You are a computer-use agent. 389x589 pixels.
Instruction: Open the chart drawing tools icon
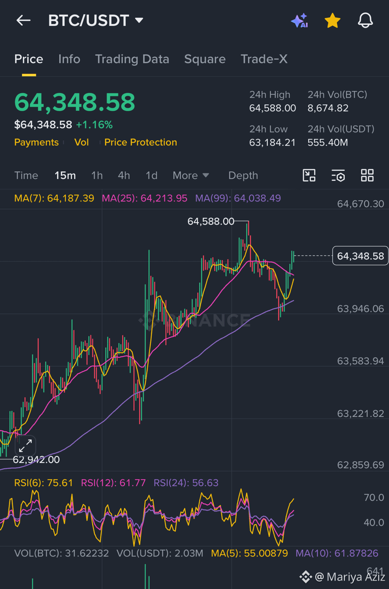[309, 175]
